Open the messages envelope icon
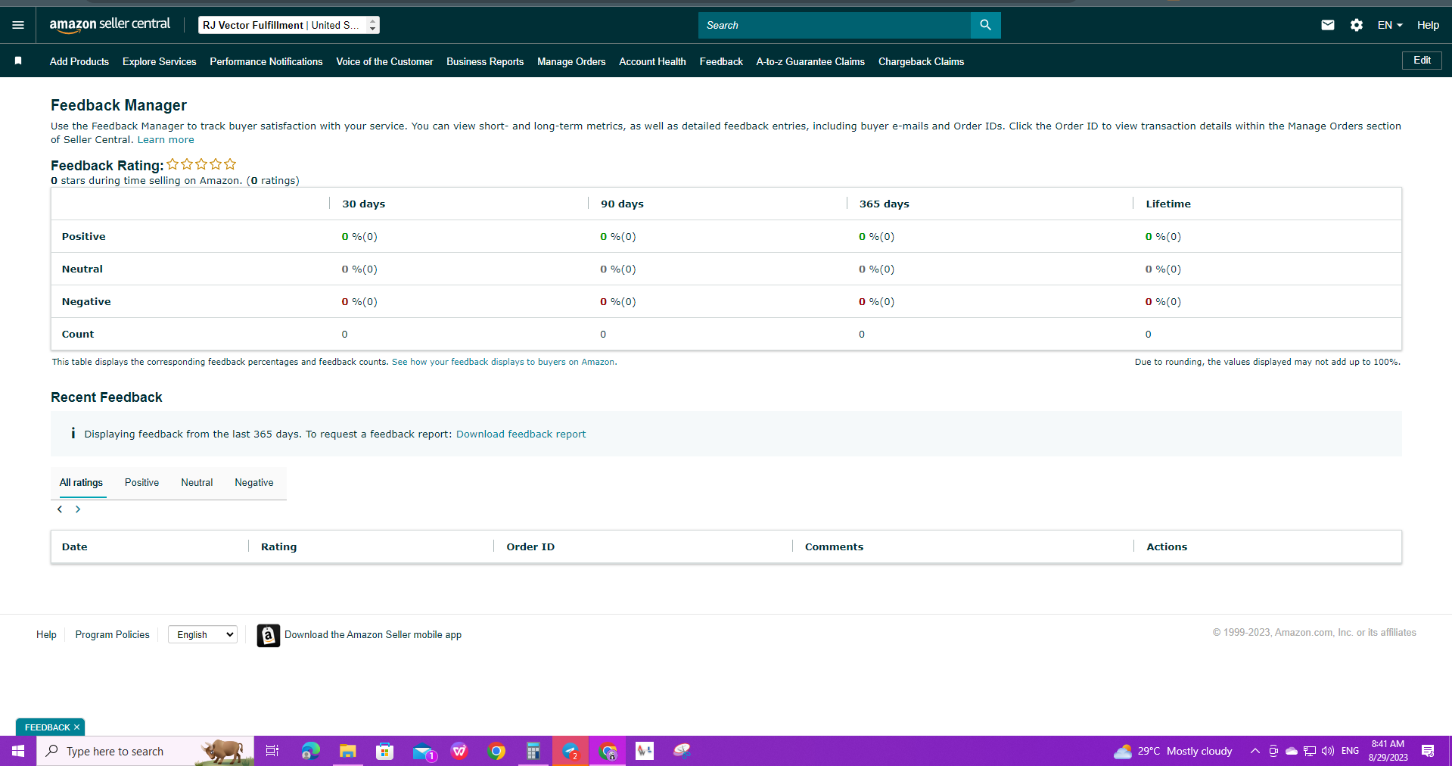Screen dimensions: 1452x766 (1327, 25)
